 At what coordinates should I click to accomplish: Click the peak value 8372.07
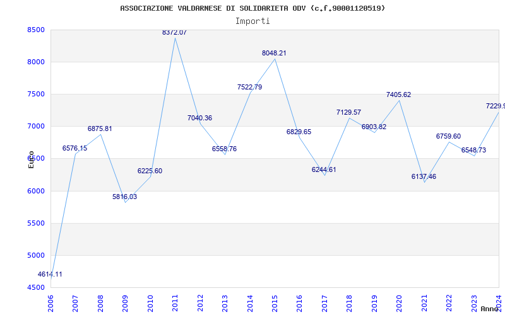pyautogui.click(x=175, y=33)
